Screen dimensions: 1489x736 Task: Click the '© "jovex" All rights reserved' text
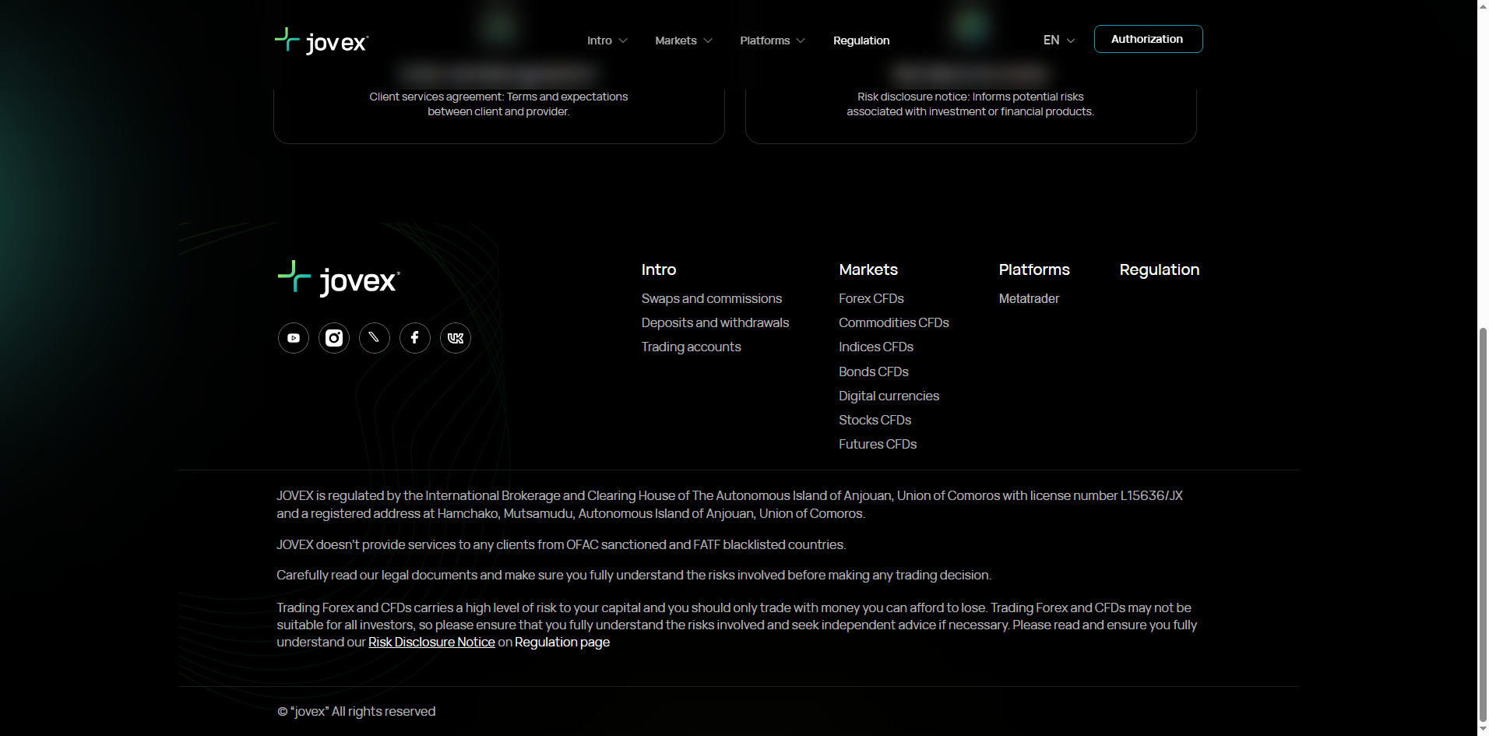pos(357,711)
